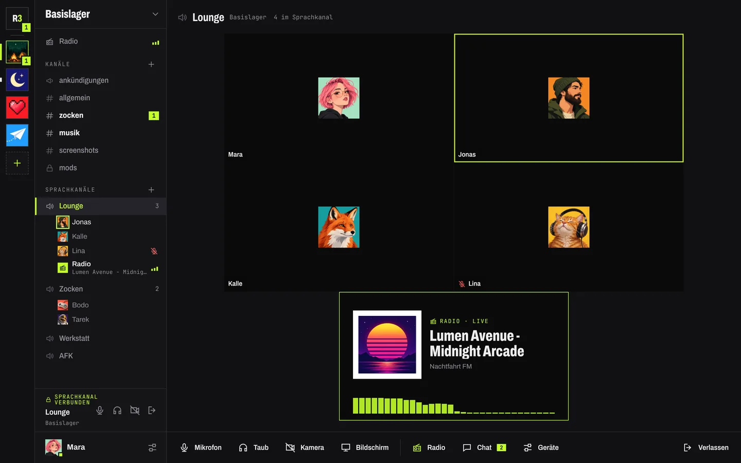Open the crescent moon server
741x463 pixels.
click(x=17, y=80)
